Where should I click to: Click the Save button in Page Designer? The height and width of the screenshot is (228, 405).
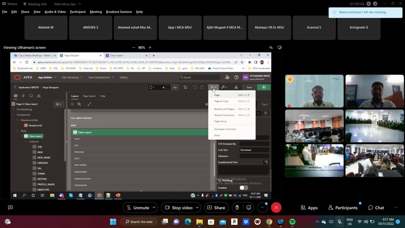click(x=249, y=87)
